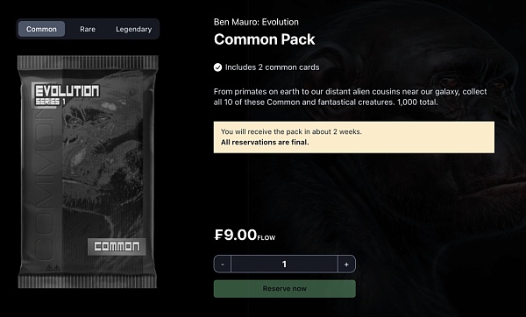The image size is (526, 317).
Task: Click the yellow delivery notice banner
Action: point(354,137)
